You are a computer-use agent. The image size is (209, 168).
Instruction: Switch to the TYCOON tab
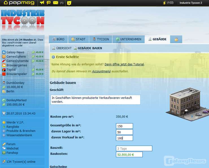click(101, 39)
